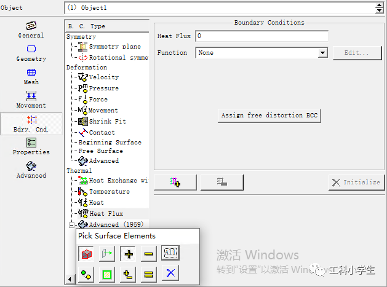
Task: Open the Geometry page
Action: (31, 53)
